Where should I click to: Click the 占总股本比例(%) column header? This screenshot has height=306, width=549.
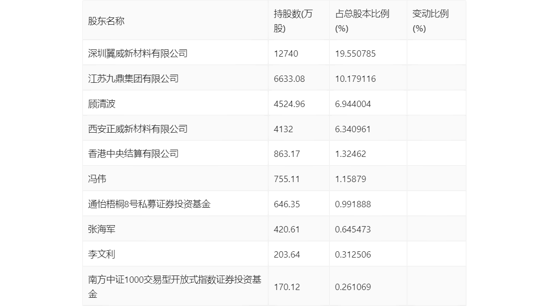pos(362,21)
